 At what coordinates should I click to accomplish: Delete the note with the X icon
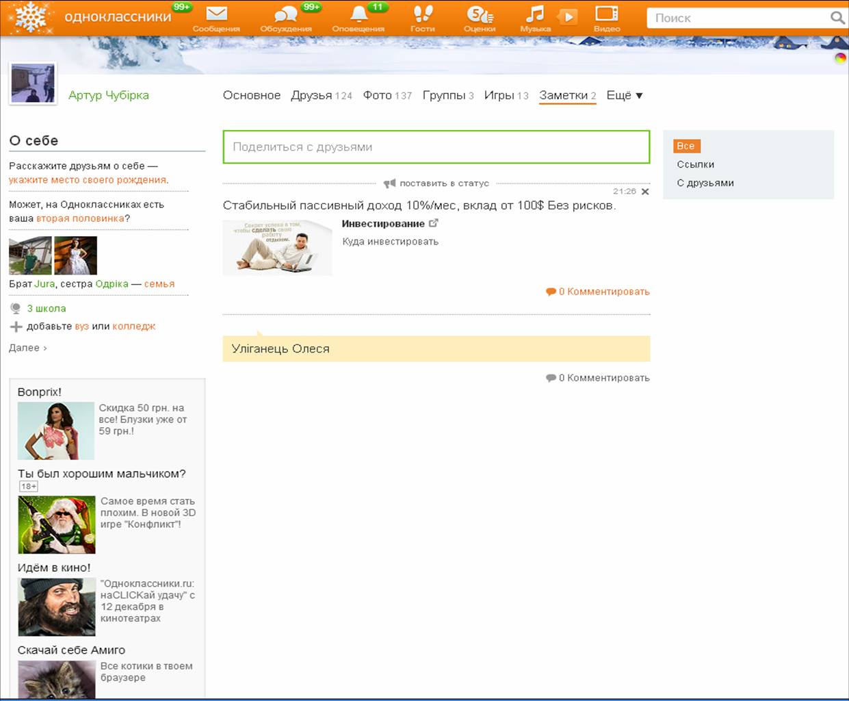pyautogui.click(x=645, y=192)
